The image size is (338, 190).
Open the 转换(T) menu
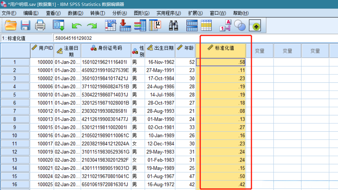(x=98, y=13)
